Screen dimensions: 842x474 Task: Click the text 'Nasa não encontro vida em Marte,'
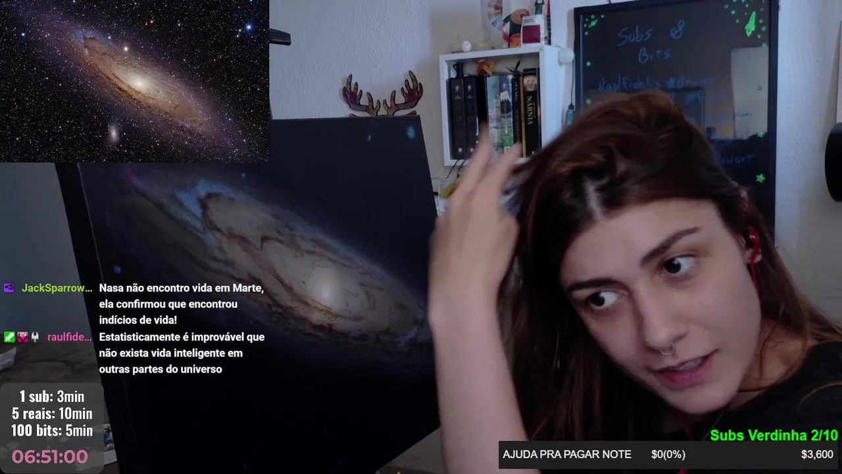(x=182, y=288)
